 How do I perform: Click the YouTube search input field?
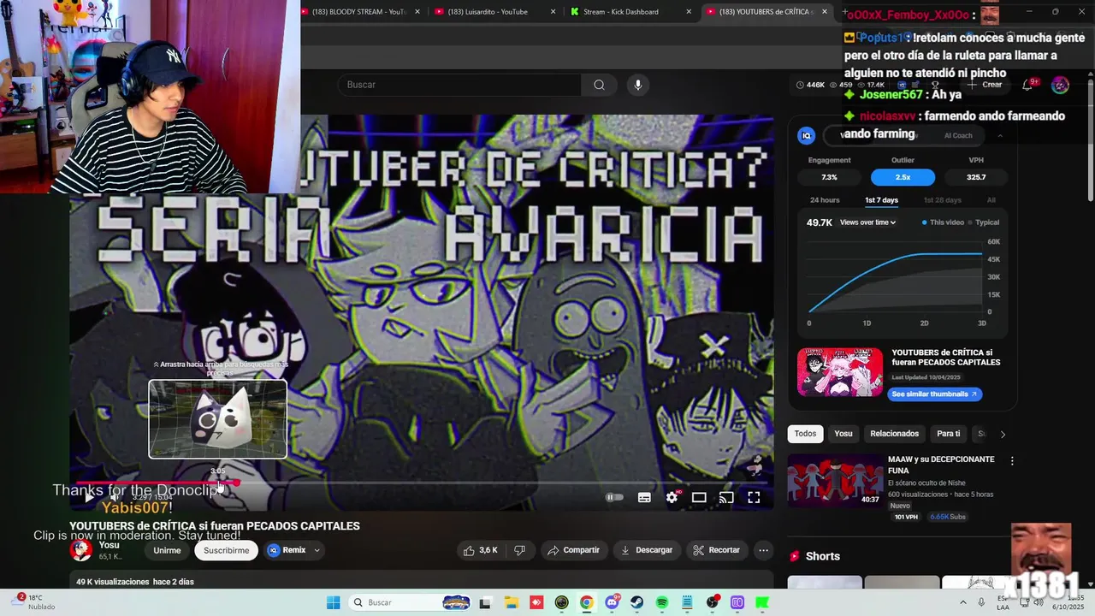(x=459, y=85)
